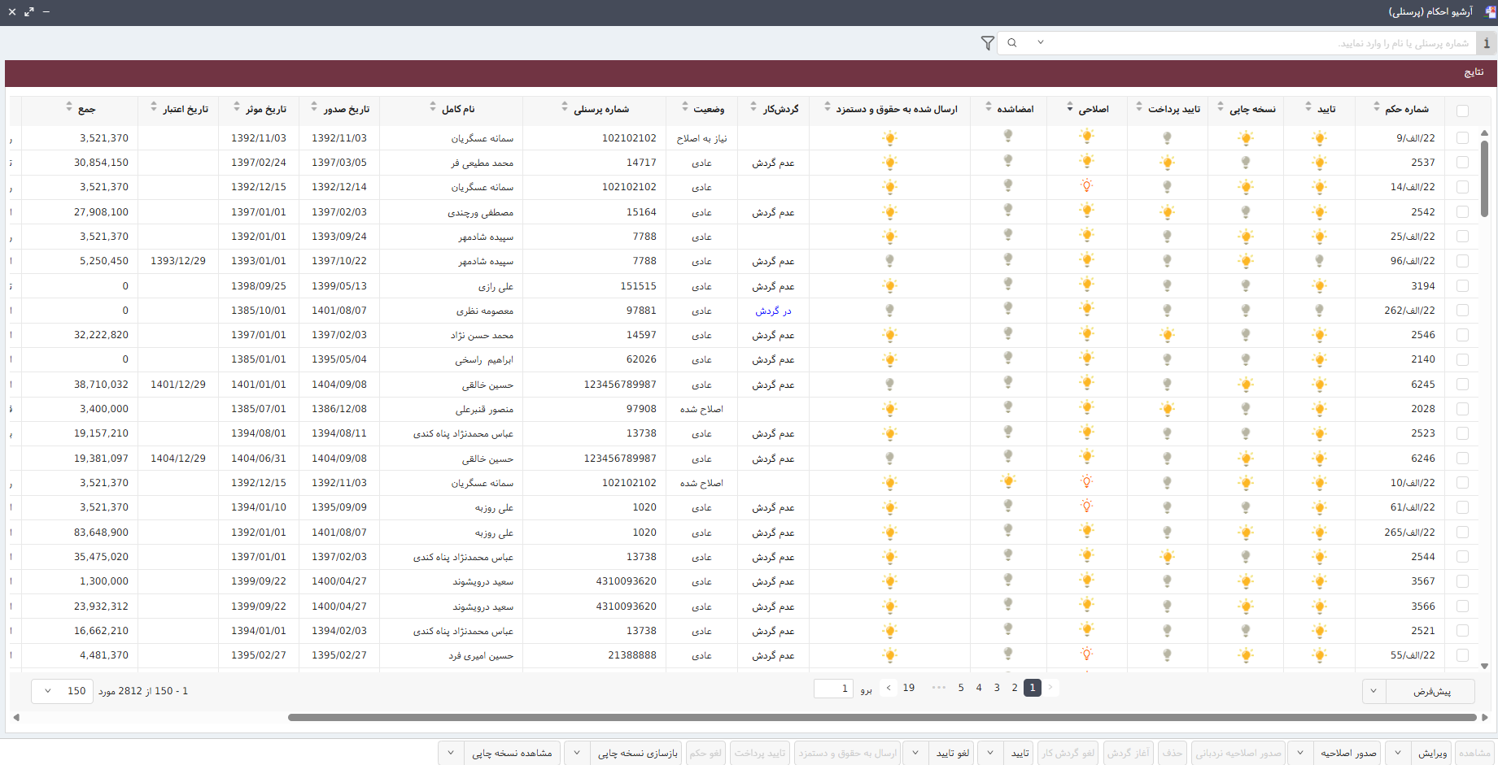Click the filter funnel icon
The height and width of the screenshot is (765, 1498).
pyautogui.click(x=987, y=43)
